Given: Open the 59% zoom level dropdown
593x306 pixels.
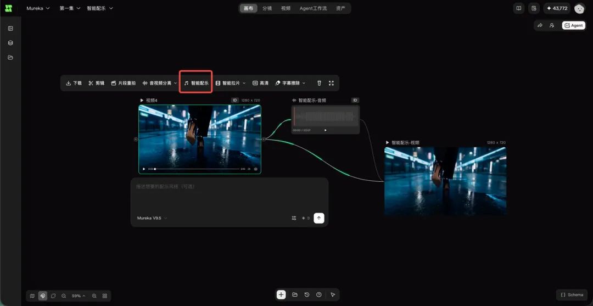Looking at the screenshot, I should [x=79, y=296].
